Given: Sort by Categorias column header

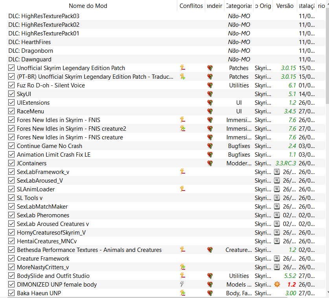Looking at the screenshot, I should coord(239,6).
